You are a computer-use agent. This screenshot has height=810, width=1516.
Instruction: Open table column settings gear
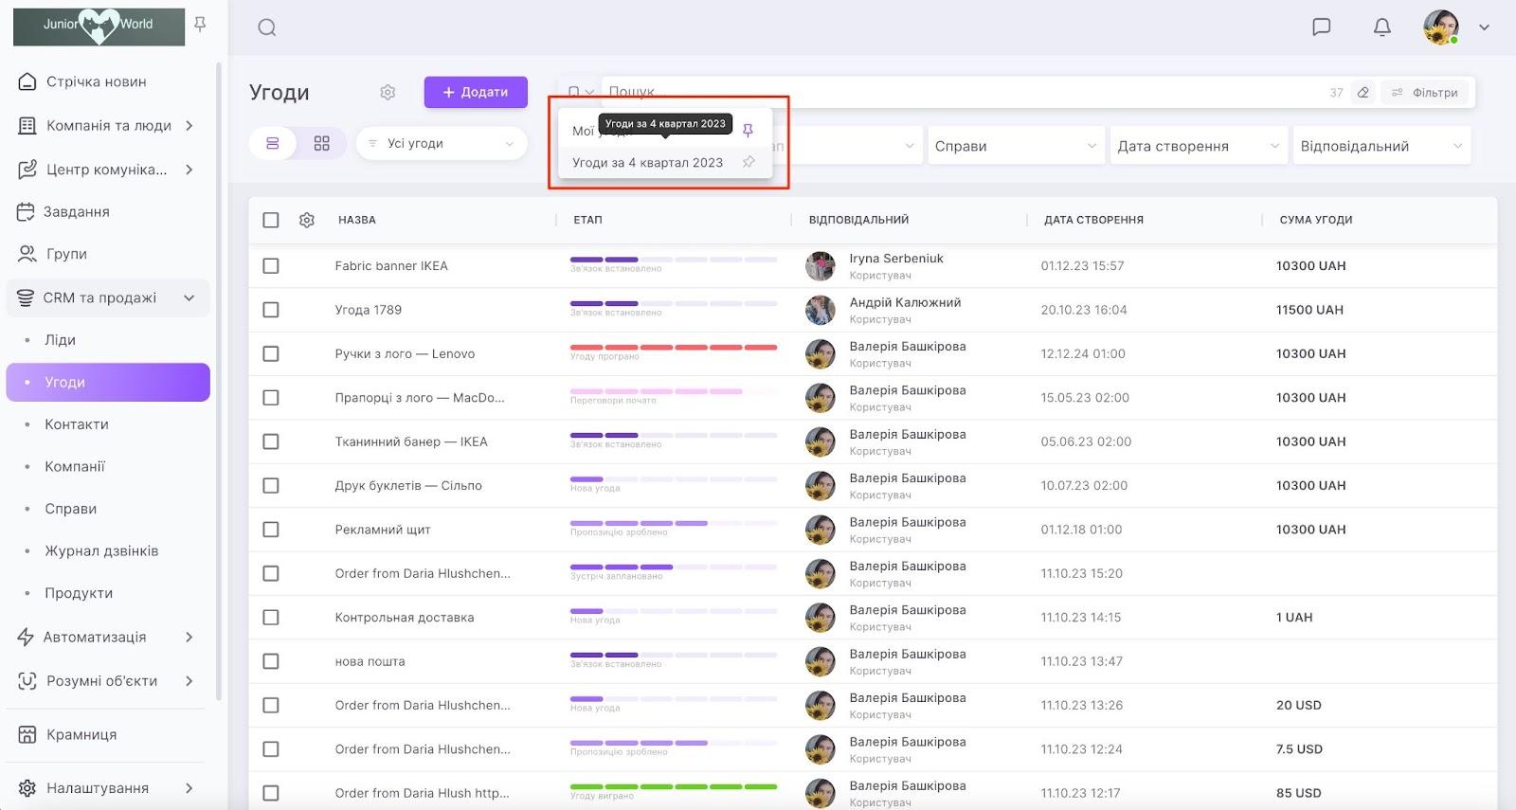(x=307, y=220)
